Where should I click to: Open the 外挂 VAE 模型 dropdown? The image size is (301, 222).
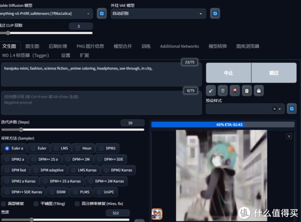coord(158,14)
